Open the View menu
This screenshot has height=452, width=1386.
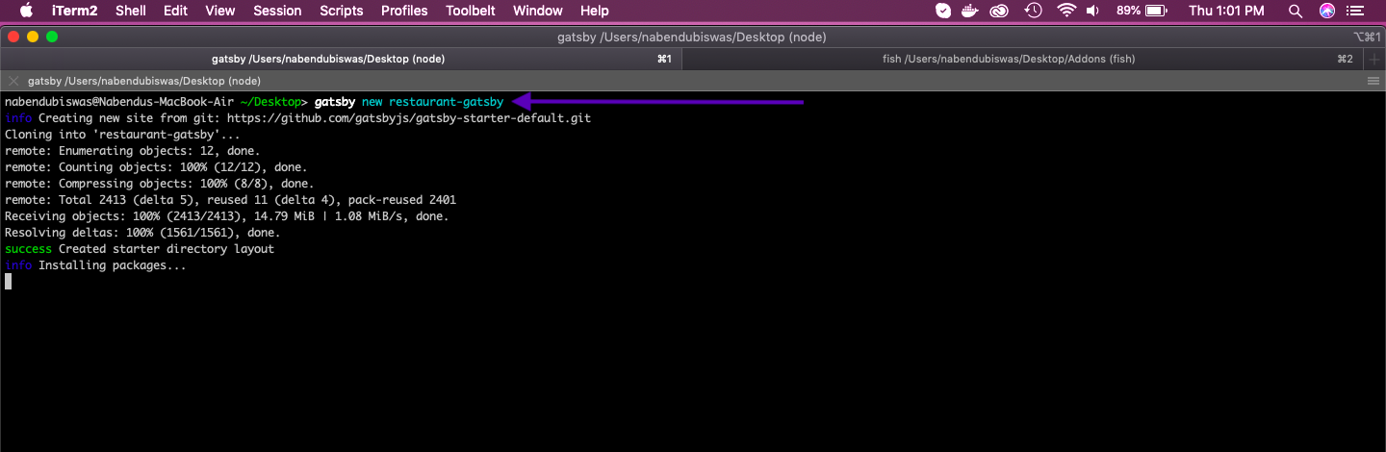(220, 11)
